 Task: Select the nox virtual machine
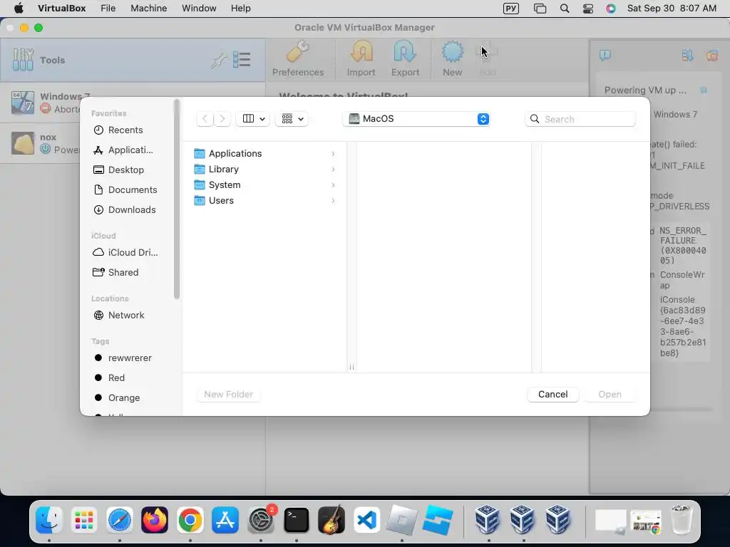(x=40, y=142)
